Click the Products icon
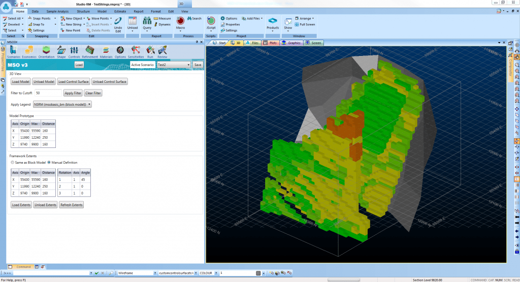This screenshot has width=520, height=282. [x=273, y=23]
